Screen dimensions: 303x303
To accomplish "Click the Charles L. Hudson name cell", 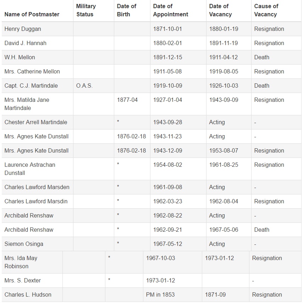I will [x=28, y=295].
